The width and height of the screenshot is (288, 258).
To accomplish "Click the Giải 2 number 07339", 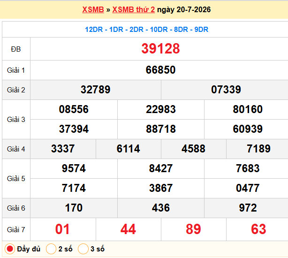I will pyautogui.click(x=226, y=90).
